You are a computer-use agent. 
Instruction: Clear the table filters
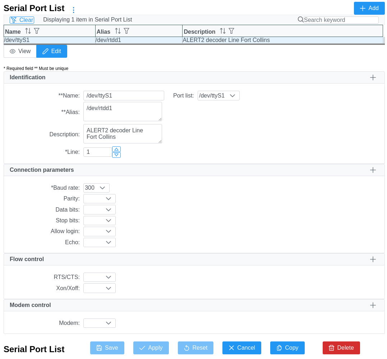pyautogui.click(x=22, y=20)
